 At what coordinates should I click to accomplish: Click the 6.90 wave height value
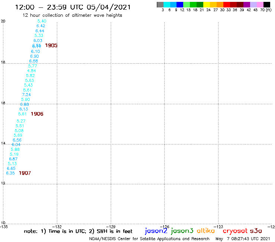[34, 56]
